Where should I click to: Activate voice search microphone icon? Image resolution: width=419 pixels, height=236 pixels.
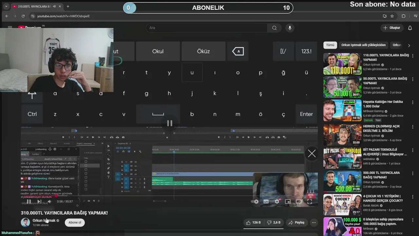pos(290,28)
